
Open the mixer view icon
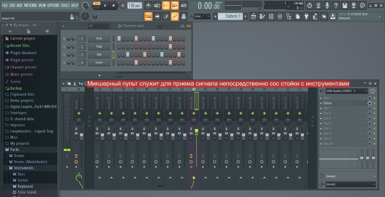[x=280, y=16]
